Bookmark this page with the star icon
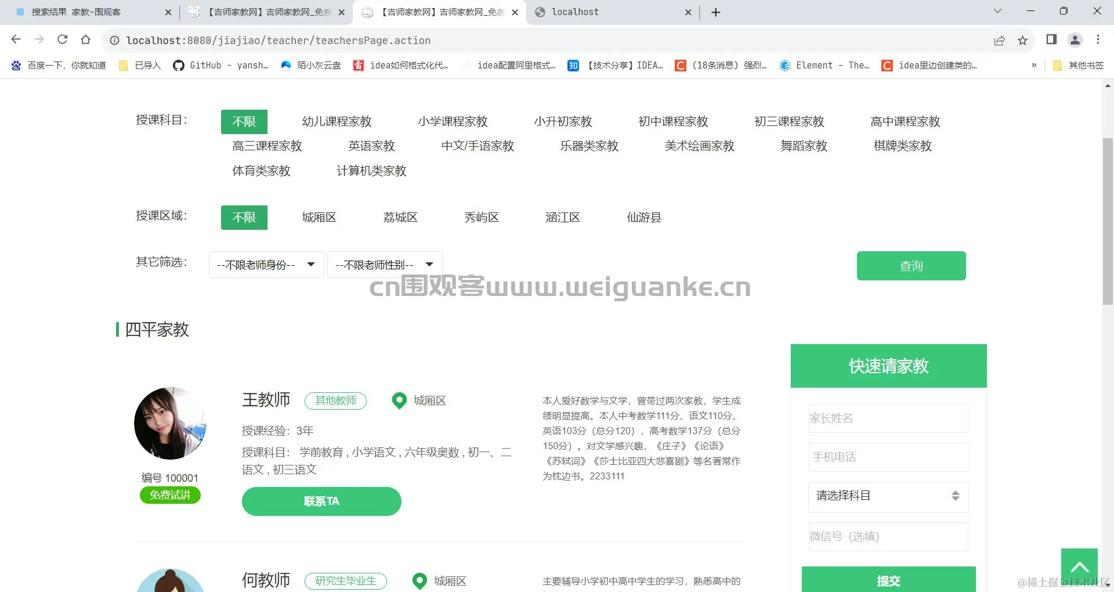This screenshot has height=592, width=1114. [1023, 40]
